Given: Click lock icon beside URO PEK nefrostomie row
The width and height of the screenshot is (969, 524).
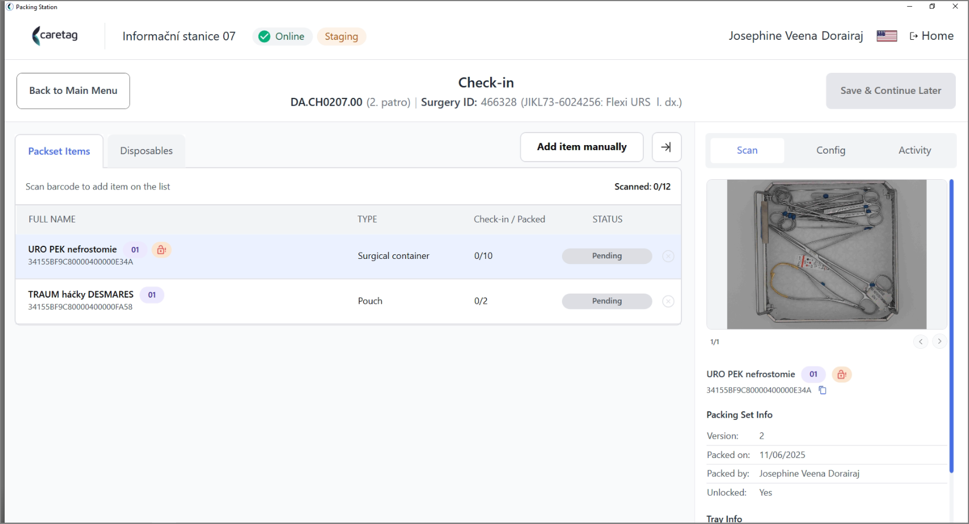Looking at the screenshot, I should pyautogui.click(x=162, y=250).
